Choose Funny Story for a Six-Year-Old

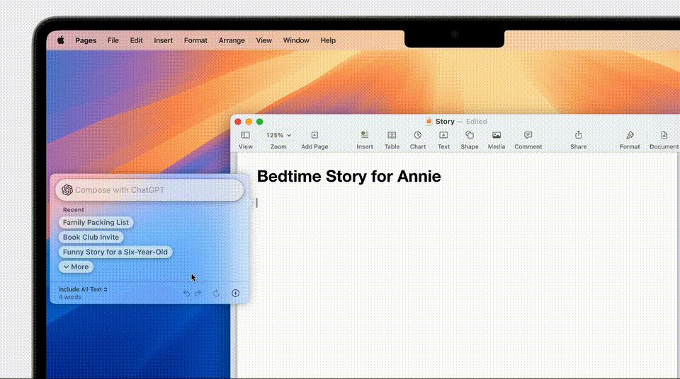[x=115, y=252]
